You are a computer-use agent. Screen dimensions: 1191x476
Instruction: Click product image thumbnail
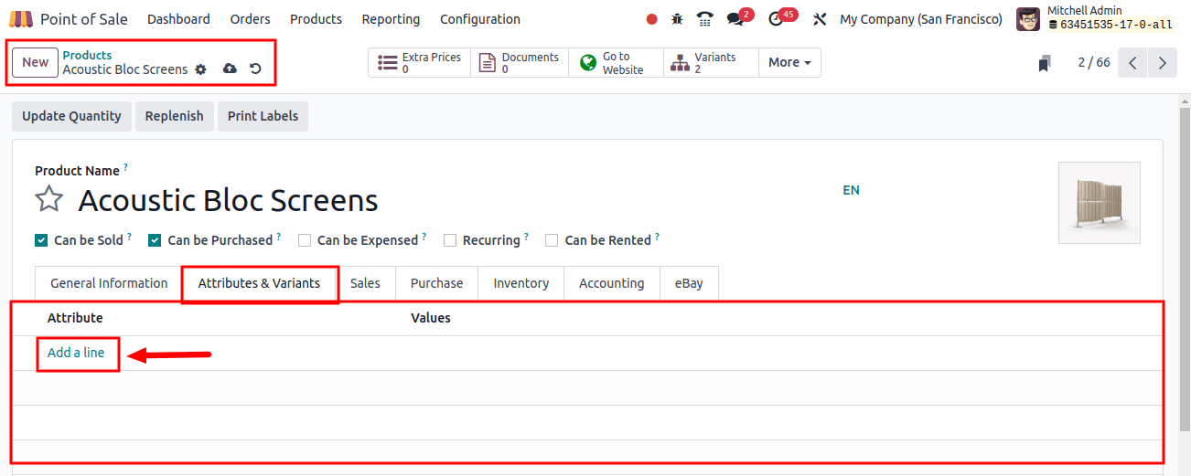pos(1099,203)
